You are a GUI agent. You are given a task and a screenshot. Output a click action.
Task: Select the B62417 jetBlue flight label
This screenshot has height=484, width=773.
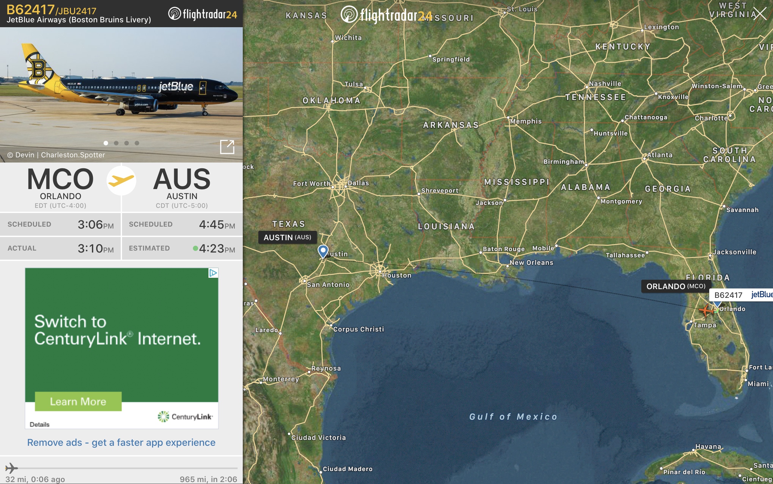coord(741,295)
